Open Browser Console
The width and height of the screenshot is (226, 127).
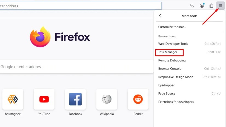(x=189, y=69)
